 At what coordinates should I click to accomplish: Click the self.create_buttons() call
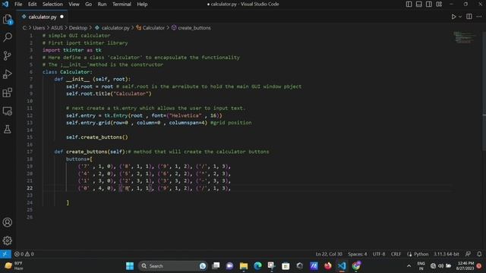pos(96,137)
